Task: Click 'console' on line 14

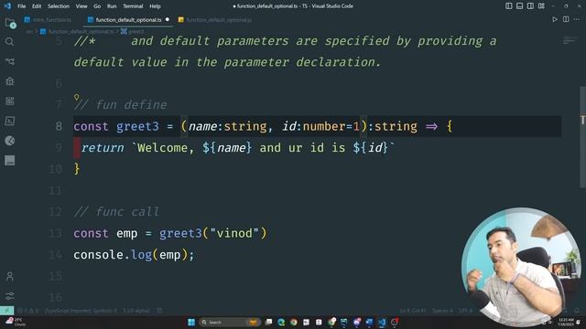Action: tap(98, 255)
